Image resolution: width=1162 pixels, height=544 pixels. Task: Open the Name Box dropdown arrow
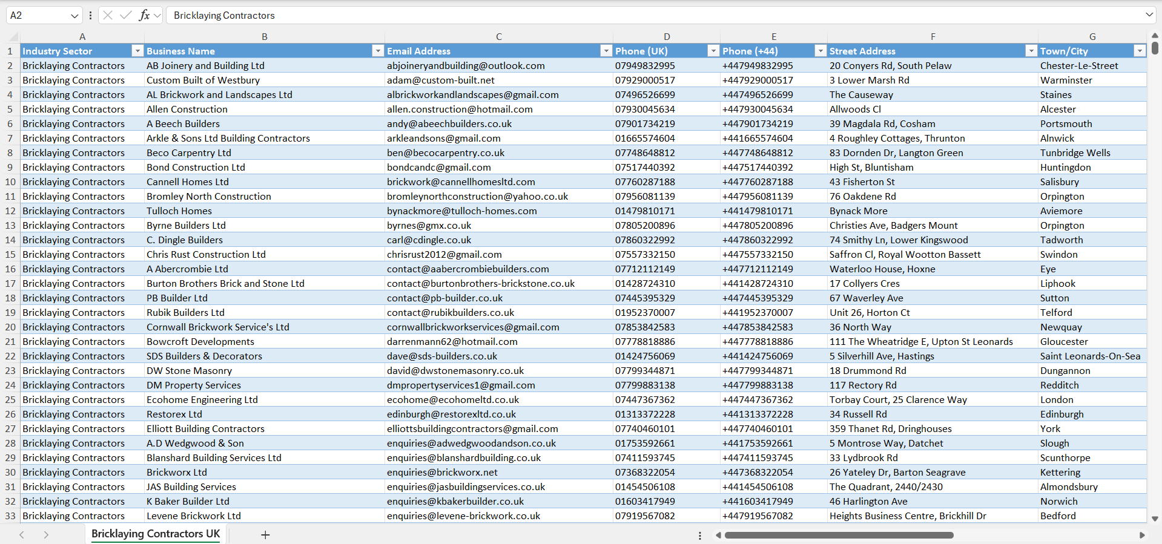coord(74,16)
